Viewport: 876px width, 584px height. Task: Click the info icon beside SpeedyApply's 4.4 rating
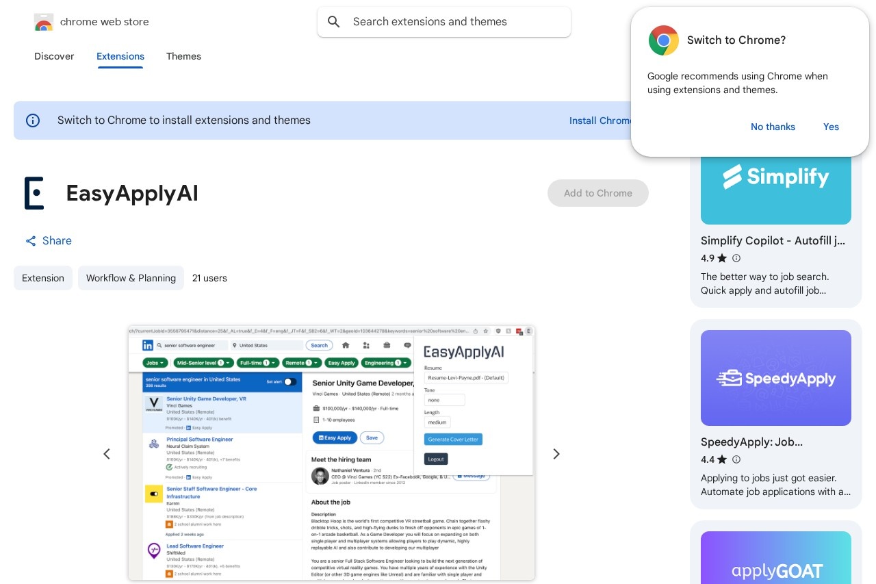[736, 459]
